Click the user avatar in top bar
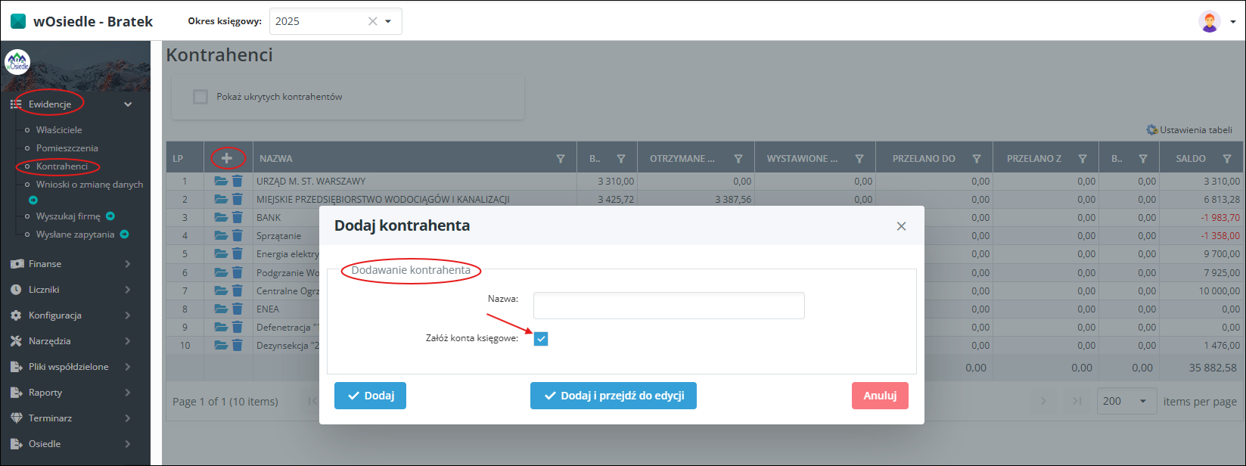 point(1210,21)
